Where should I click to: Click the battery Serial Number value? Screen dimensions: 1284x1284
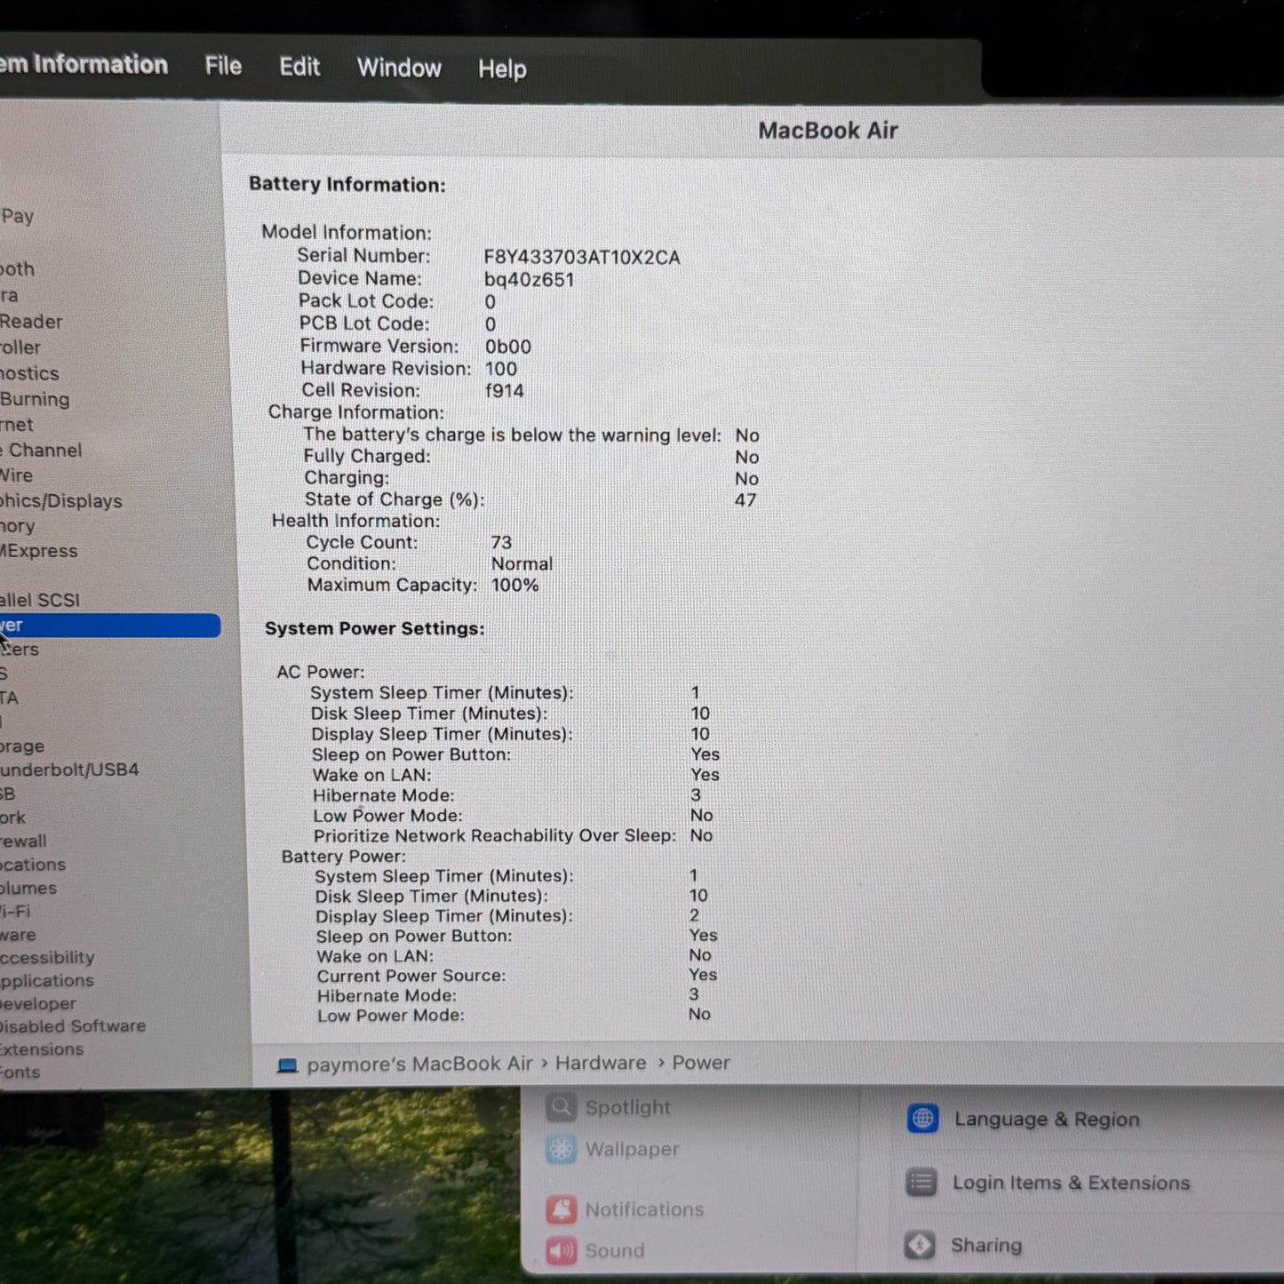click(581, 258)
